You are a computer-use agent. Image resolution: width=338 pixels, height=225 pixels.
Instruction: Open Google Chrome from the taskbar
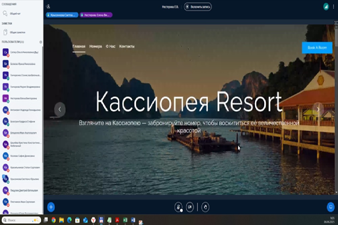click(x=53, y=220)
